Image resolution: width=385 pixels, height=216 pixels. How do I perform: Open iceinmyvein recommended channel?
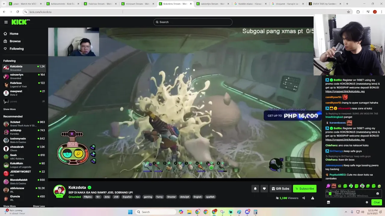[x=24, y=140]
